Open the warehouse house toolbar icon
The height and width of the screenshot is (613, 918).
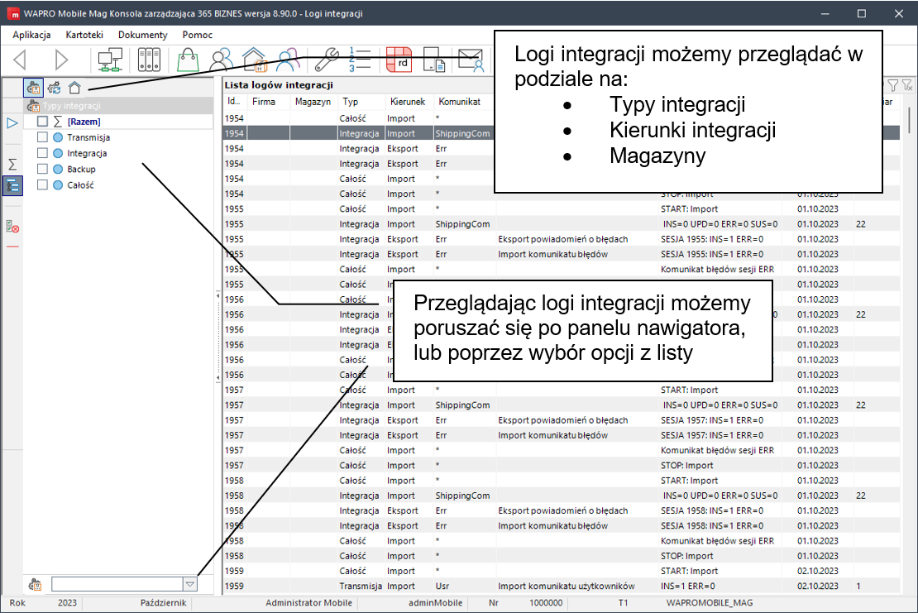[255, 60]
